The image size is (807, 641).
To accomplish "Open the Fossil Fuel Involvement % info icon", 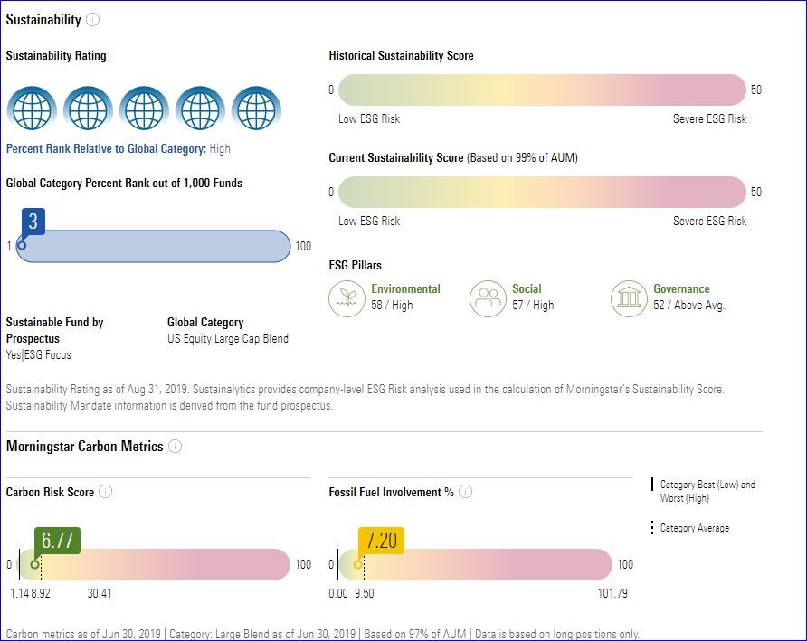I will tap(465, 491).
